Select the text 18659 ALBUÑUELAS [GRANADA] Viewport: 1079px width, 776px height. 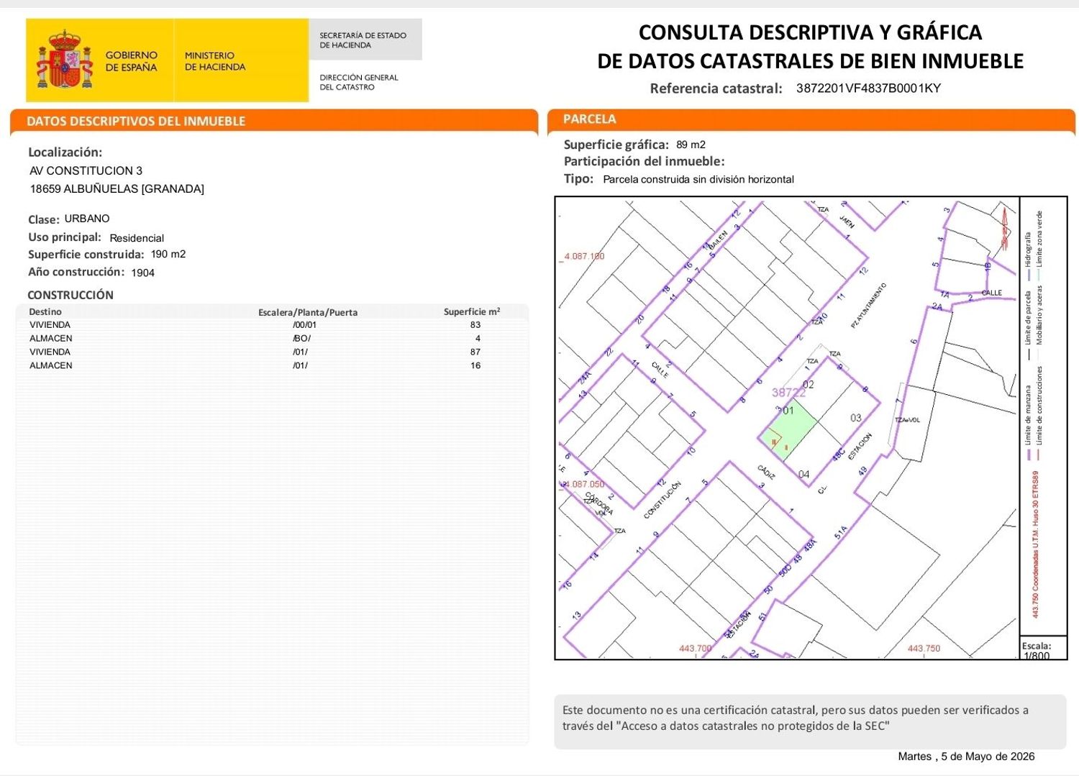pyautogui.click(x=117, y=188)
